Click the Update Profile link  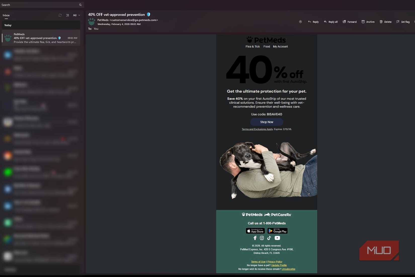click(x=279, y=265)
